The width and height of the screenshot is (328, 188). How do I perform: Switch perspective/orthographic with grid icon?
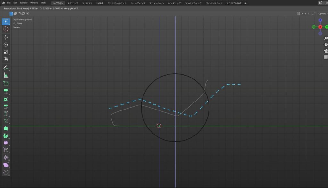point(326,57)
